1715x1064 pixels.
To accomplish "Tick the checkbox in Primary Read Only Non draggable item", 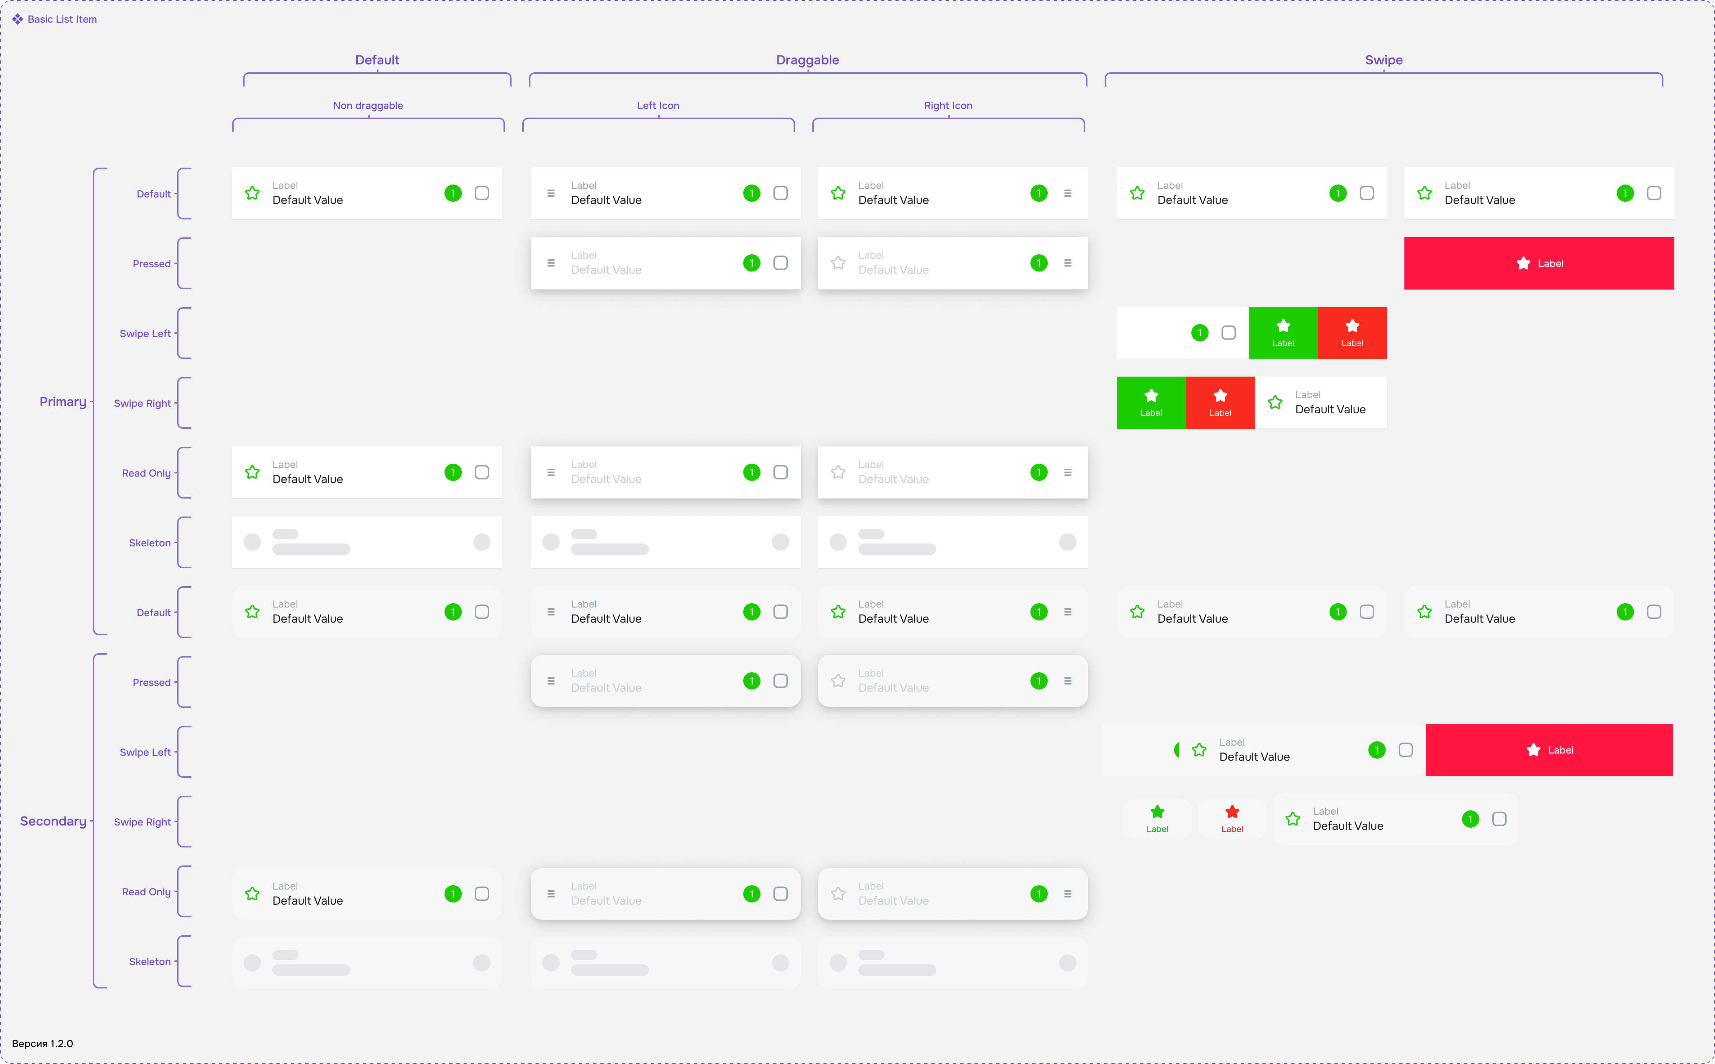I will point(482,472).
